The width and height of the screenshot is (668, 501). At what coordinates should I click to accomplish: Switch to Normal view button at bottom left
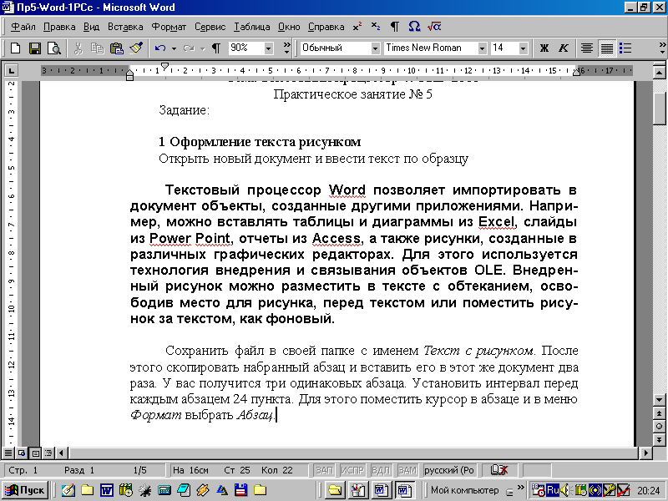8,453
